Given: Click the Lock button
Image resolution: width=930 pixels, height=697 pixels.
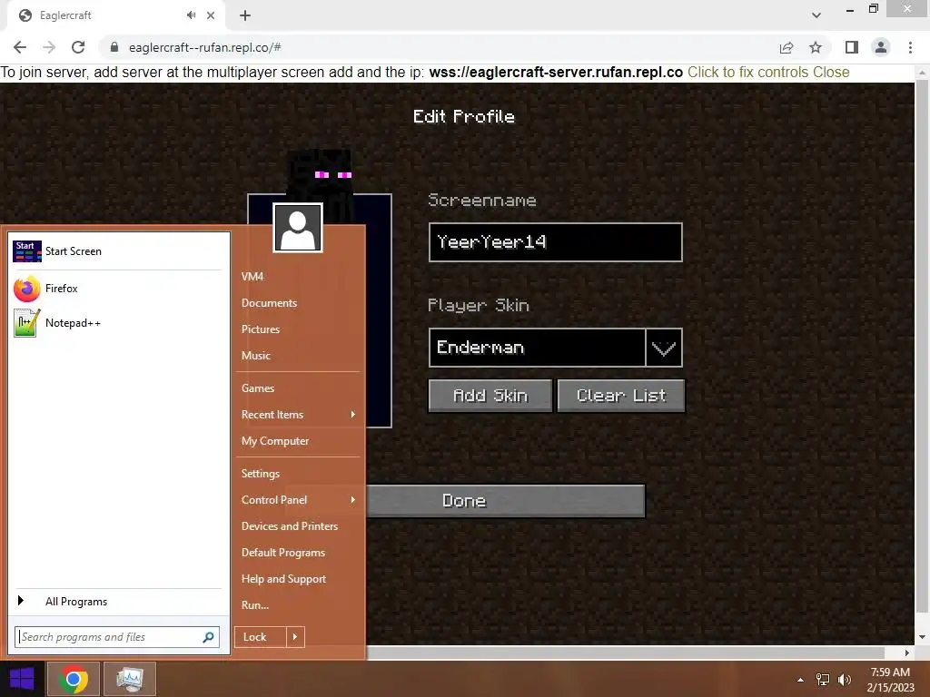Looking at the screenshot, I should (261, 637).
